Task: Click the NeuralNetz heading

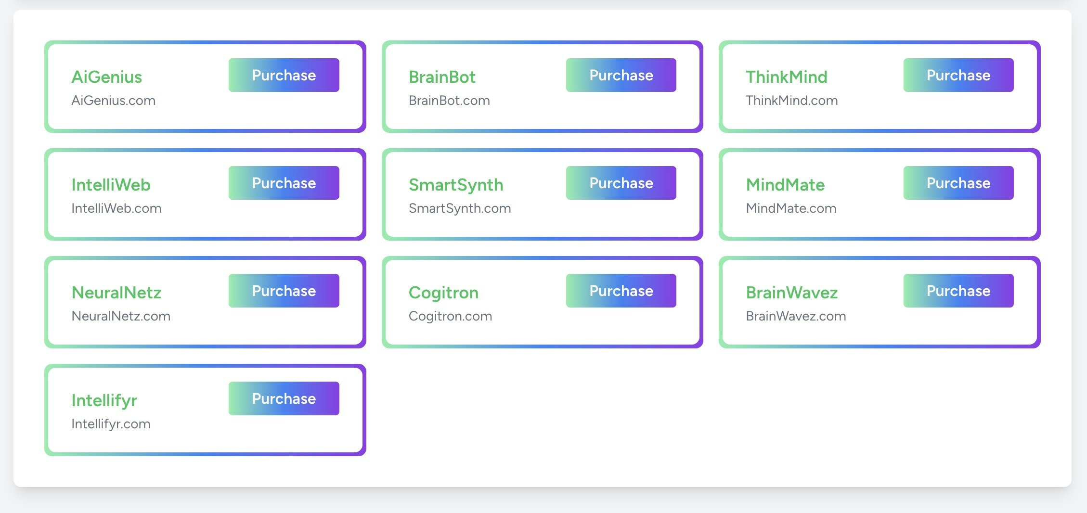Action: 116,293
